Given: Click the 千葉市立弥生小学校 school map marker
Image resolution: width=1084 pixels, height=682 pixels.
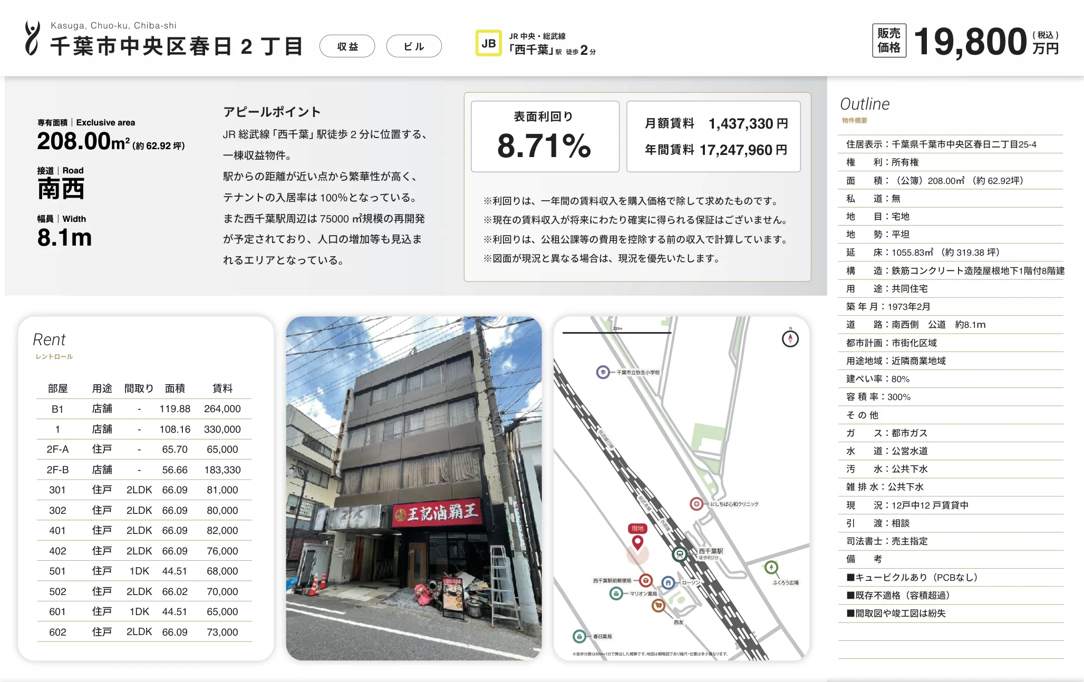Looking at the screenshot, I should [x=603, y=372].
